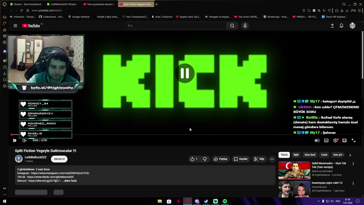The width and height of the screenshot is (364, 205).
Task: Toggle the autoplay switch in the player
Action: click(x=317, y=140)
